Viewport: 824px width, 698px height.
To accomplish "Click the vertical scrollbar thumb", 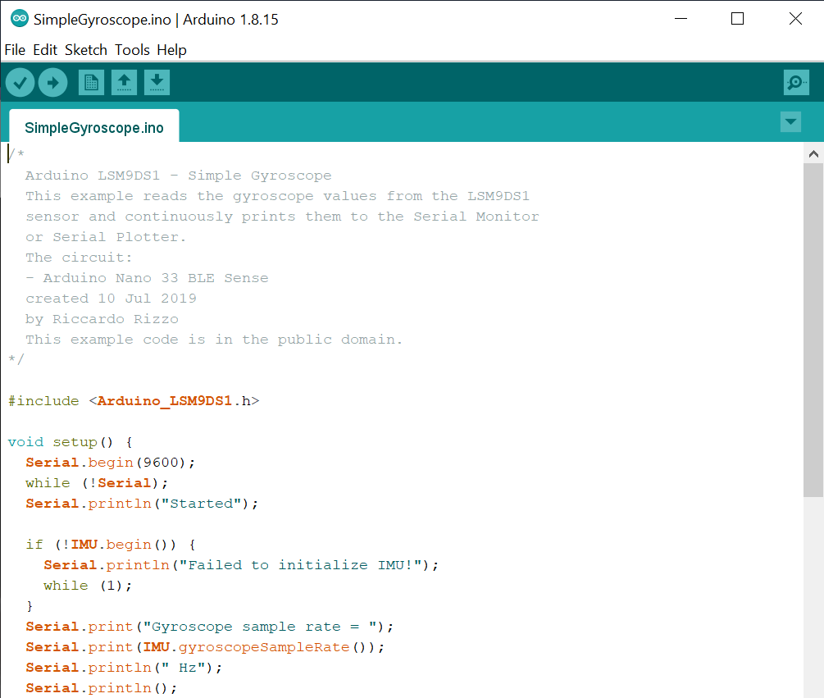I will pyautogui.click(x=813, y=330).
